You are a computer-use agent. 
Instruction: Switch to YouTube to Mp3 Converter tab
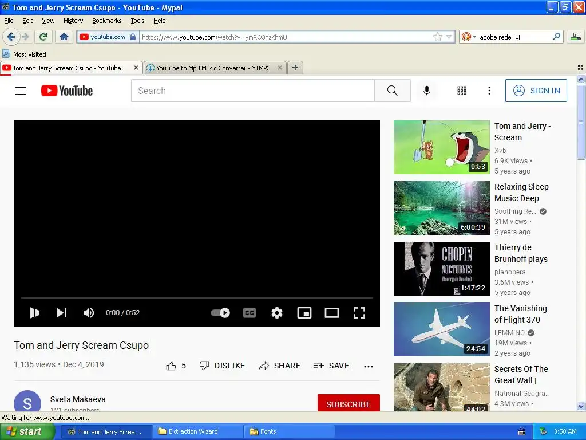click(213, 68)
